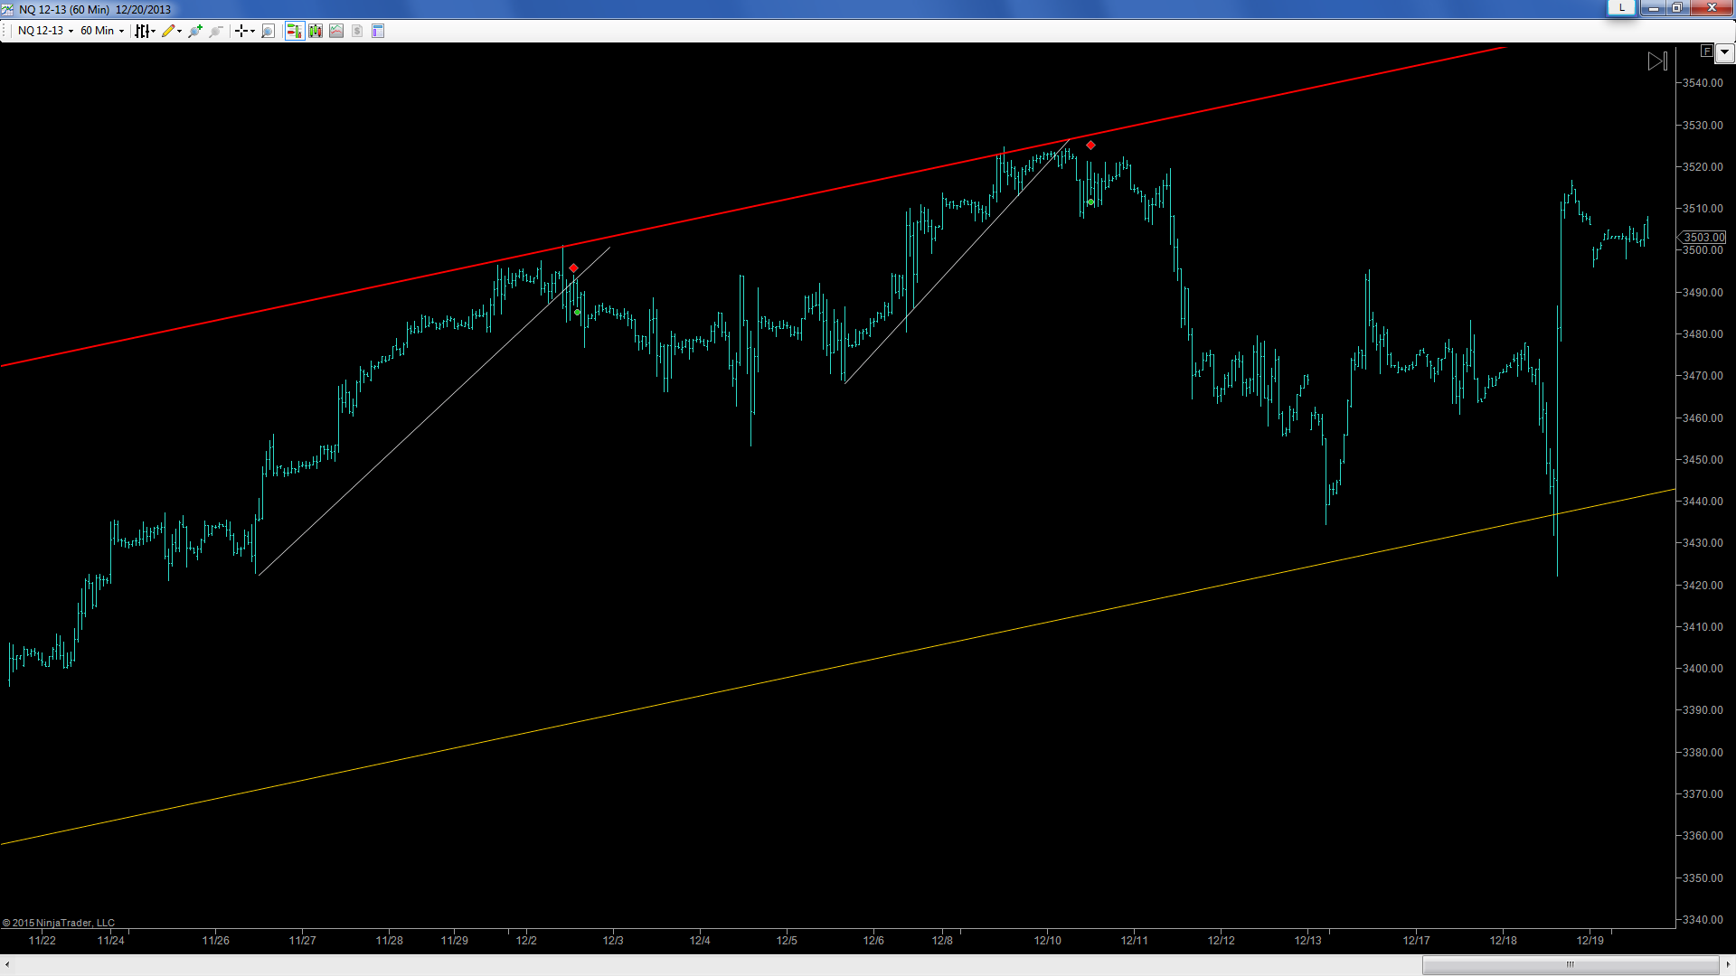Click the horizontal scrollbar right arrow
Screen dimensions: 1736x976
(x=1728, y=965)
